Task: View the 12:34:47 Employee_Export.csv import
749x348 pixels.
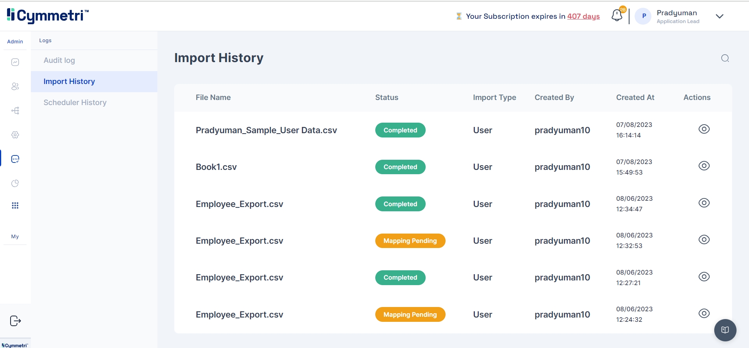Action: 704,203
